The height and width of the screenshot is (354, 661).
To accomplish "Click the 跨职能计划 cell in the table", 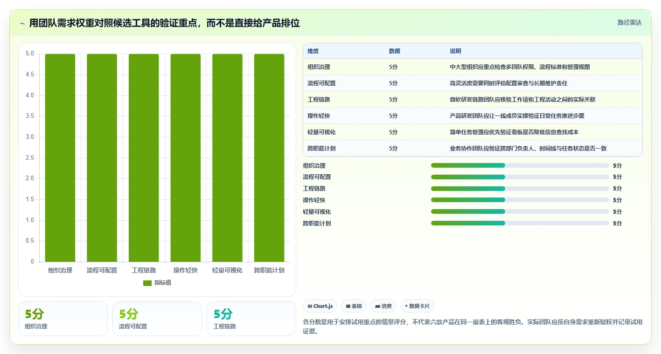I will pos(321,149).
